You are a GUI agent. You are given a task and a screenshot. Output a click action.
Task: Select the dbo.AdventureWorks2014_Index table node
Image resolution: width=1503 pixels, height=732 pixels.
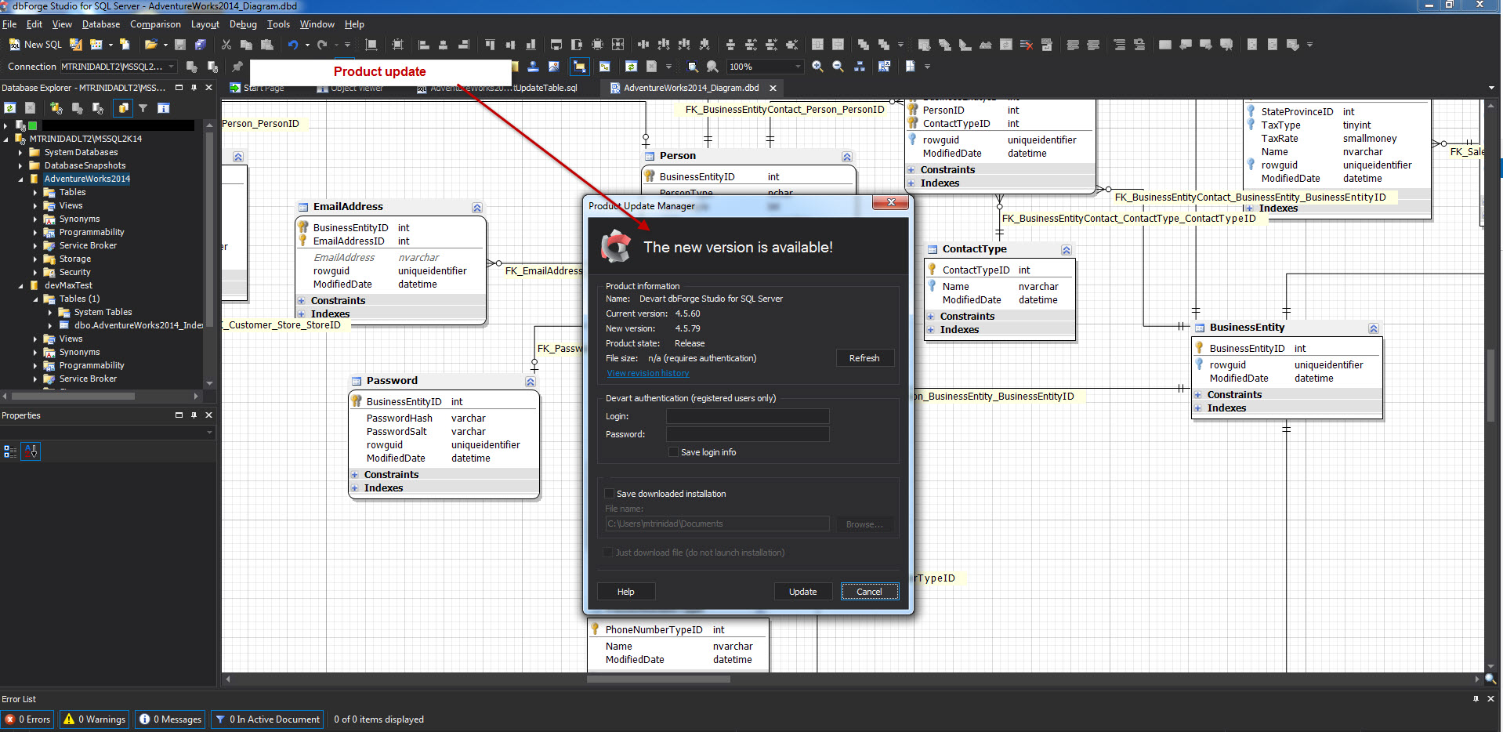(139, 325)
